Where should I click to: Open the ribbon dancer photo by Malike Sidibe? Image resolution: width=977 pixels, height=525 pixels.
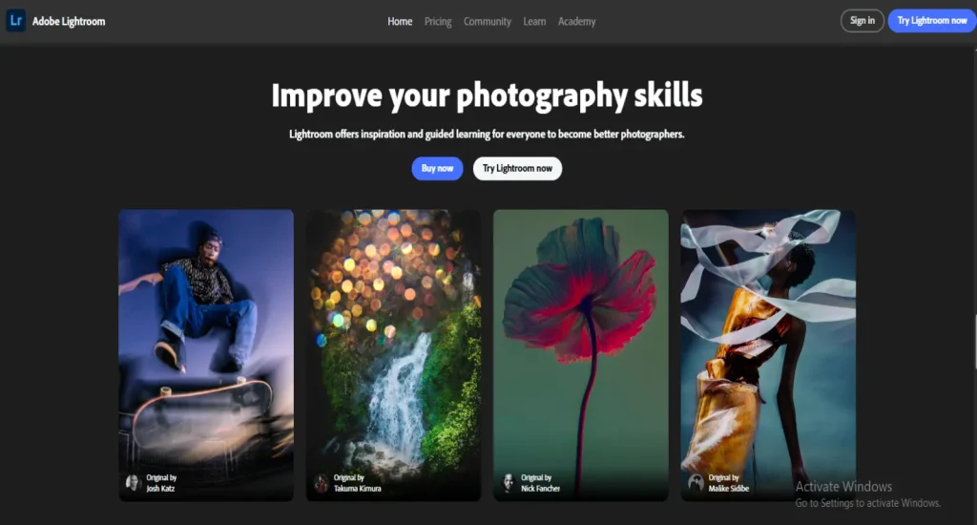768,355
